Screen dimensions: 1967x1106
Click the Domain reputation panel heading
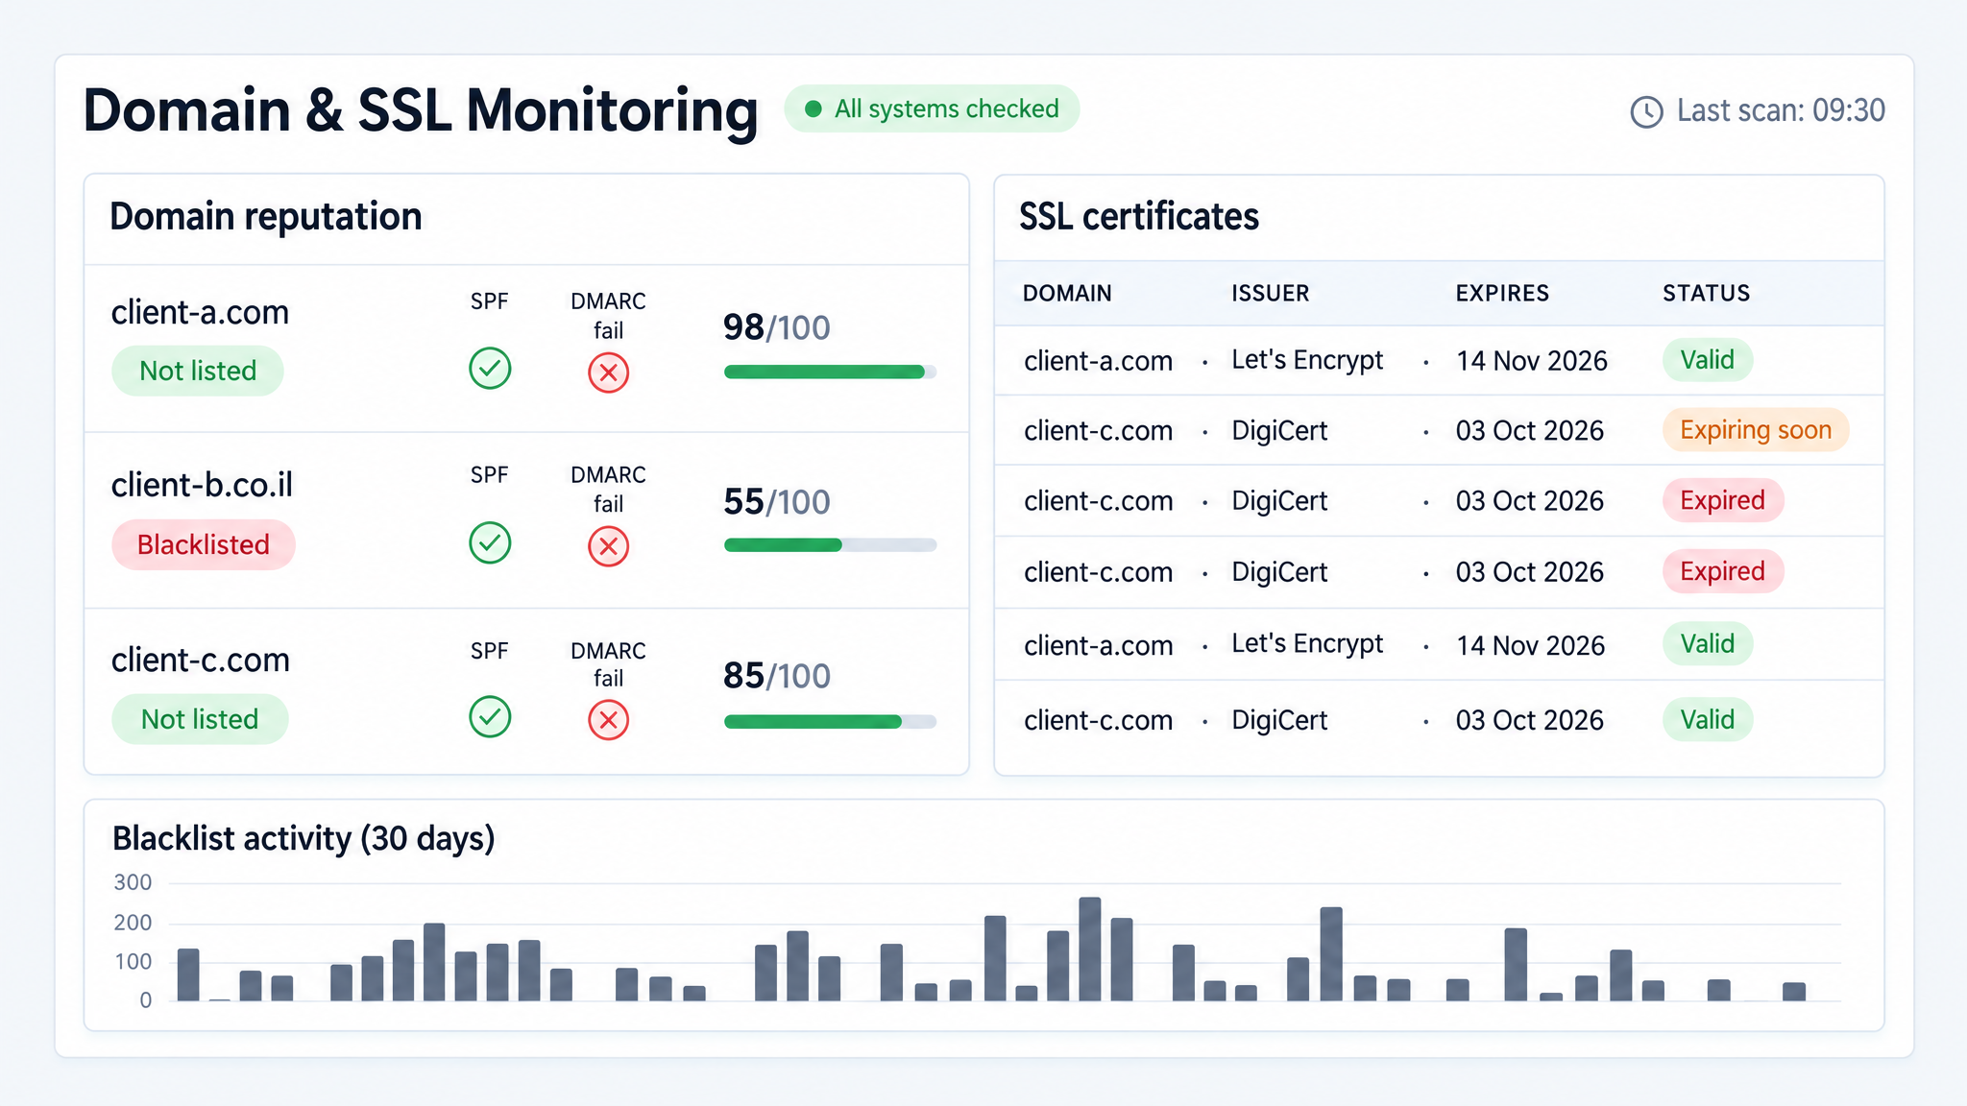266,217
